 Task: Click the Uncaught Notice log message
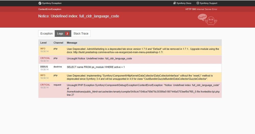(x=99, y=58)
